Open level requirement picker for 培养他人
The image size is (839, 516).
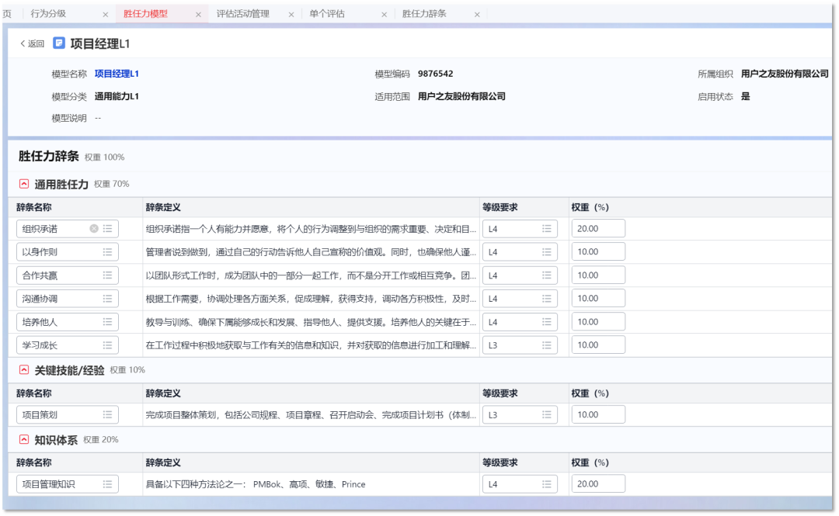pos(546,322)
